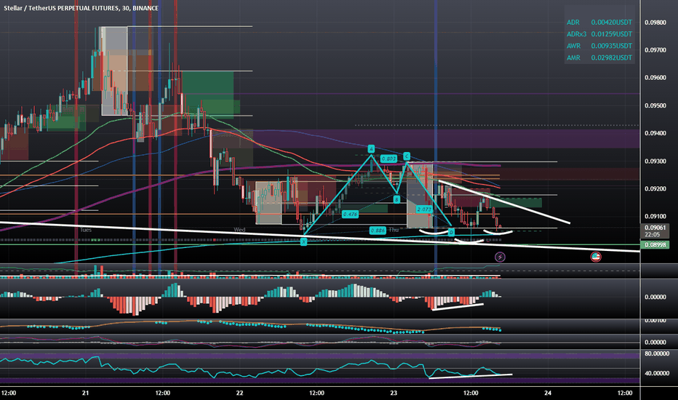Screen dimensions: 678x400
Task: Click the 0.09400 price axis label
Action: (x=655, y=133)
